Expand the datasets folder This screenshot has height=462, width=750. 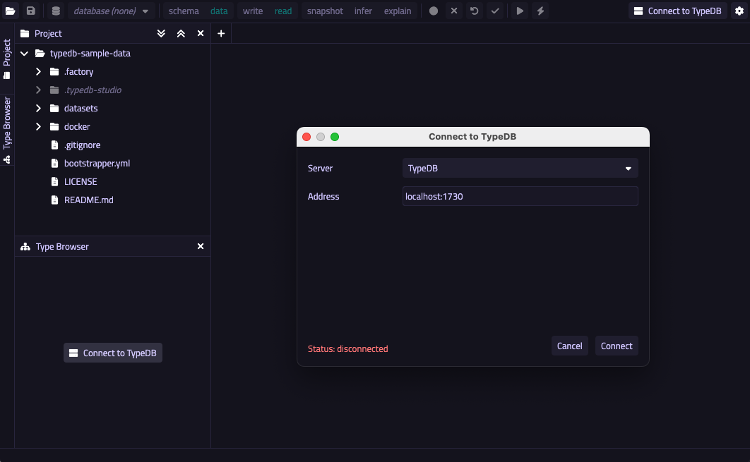click(38, 109)
